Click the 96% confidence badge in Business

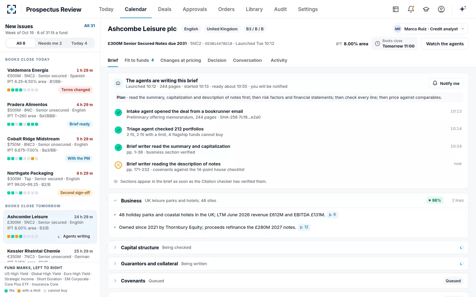pyautogui.click(x=435, y=200)
